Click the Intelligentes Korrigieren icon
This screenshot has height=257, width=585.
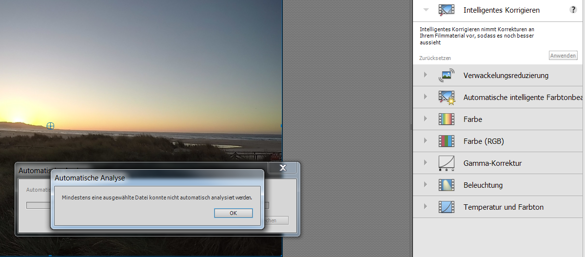coord(447,10)
